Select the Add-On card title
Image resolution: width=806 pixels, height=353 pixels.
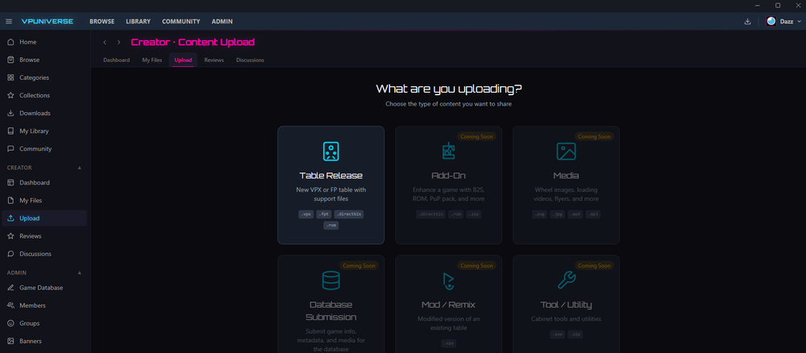(448, 176)
